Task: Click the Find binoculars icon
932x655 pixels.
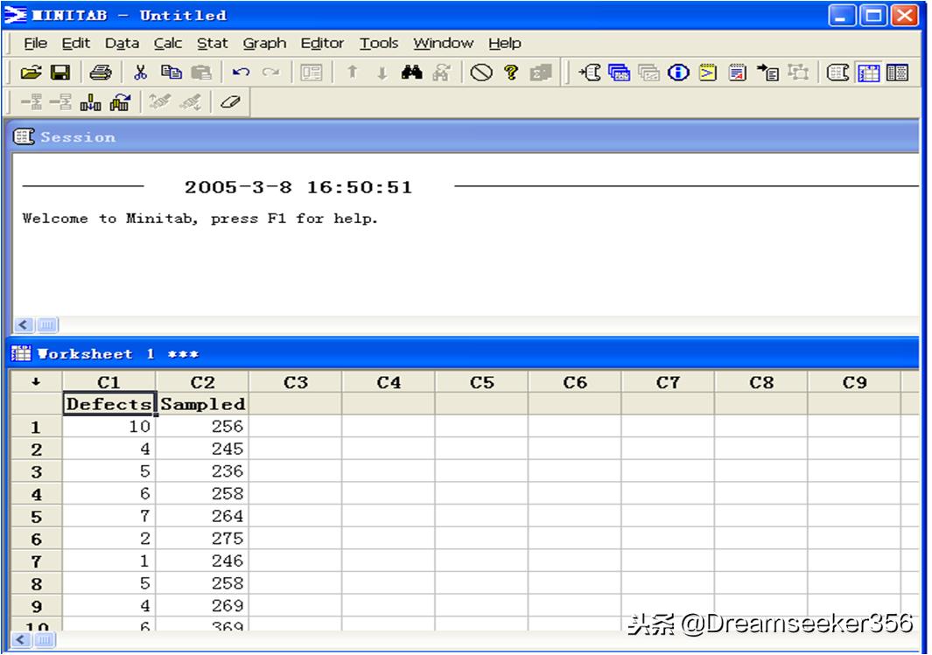Action: click(x=411, y=73)
